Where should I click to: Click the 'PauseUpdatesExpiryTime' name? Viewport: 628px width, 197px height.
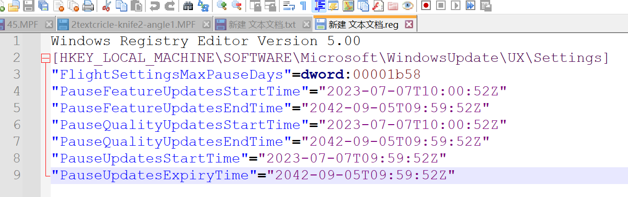coord(155,175)
